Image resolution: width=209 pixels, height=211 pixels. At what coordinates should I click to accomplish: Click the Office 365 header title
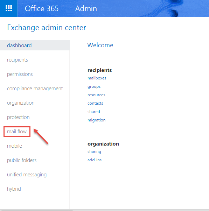click(x=42, y=9)
